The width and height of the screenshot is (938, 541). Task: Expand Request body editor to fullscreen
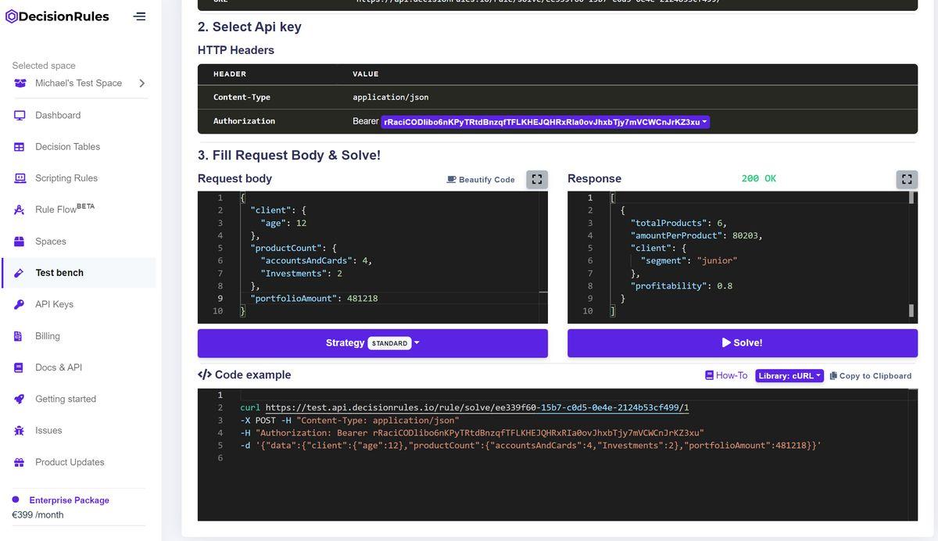click(x=536, y=179)
